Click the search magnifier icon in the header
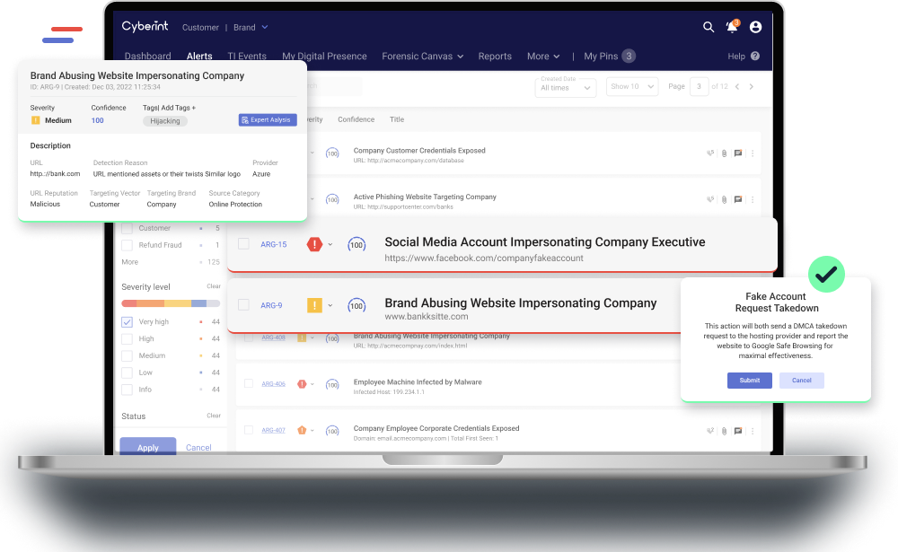Image resolution: width=898 pixels, height=552 pixels. pos(709,27)
